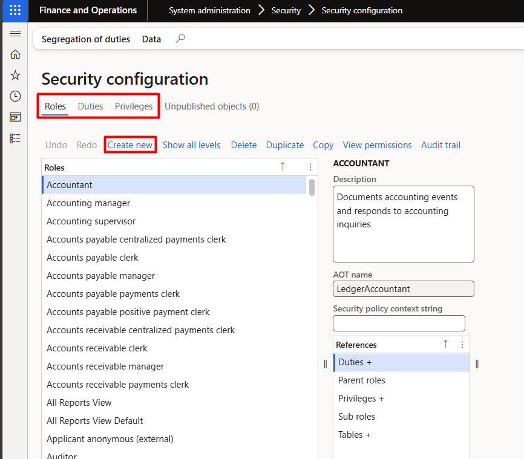Select the Accounting supervisor role
Screen dimensions: 524x459
coord(174,221)
